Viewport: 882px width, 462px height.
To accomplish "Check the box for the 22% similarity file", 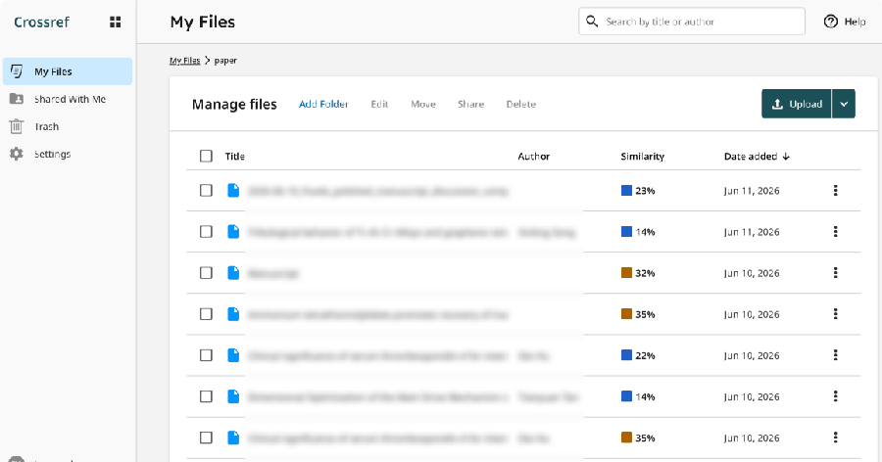I will (x=207, y=355).
